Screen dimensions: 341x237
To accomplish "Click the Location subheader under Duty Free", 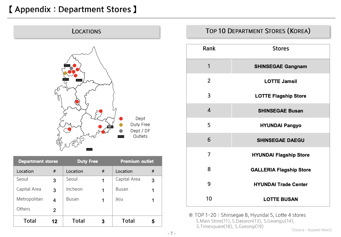I will tap(75, 171).
